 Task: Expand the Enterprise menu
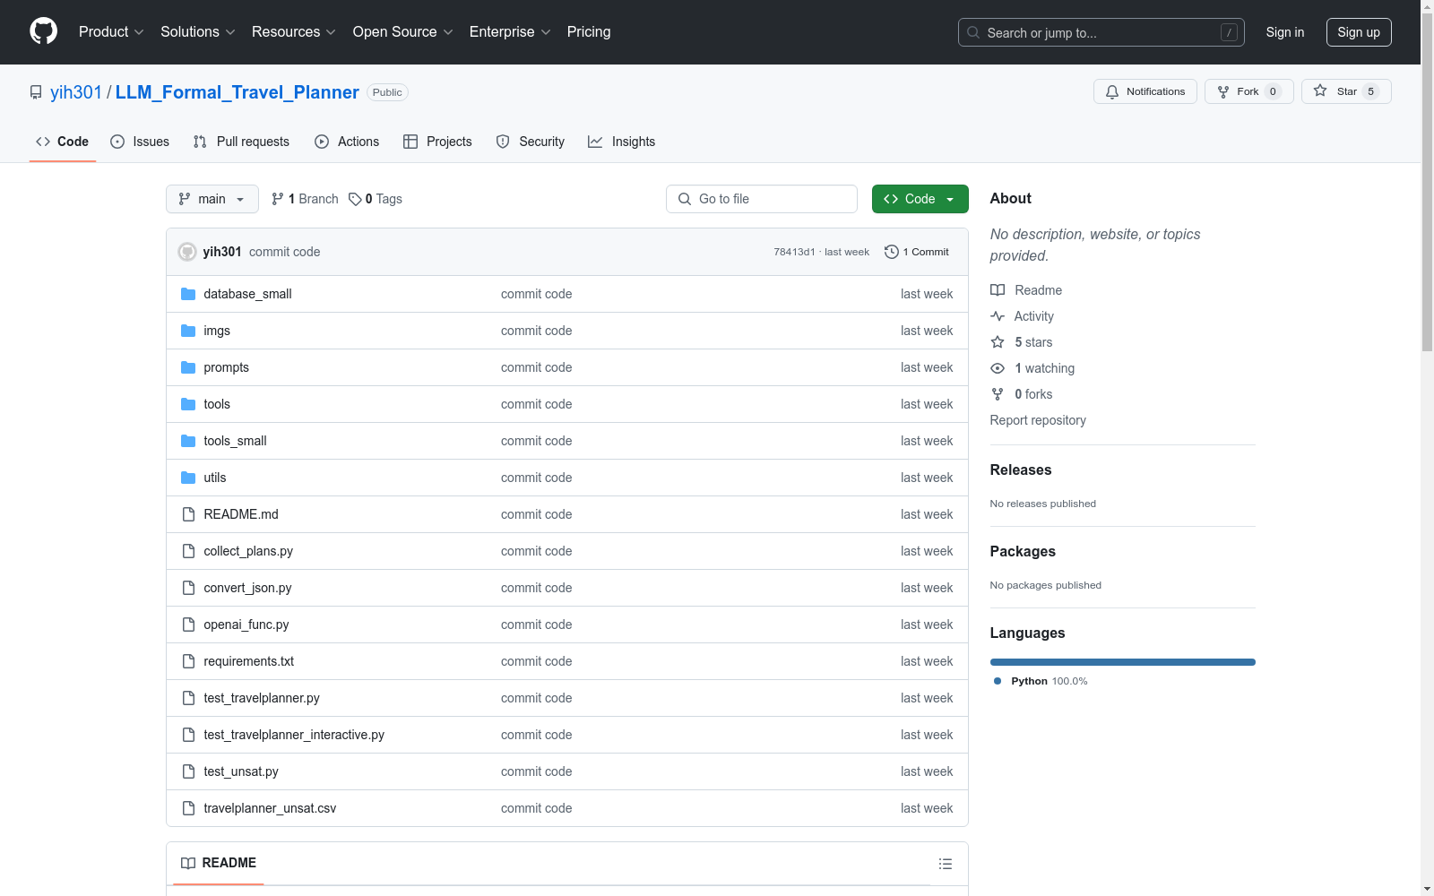pos(510,31)
